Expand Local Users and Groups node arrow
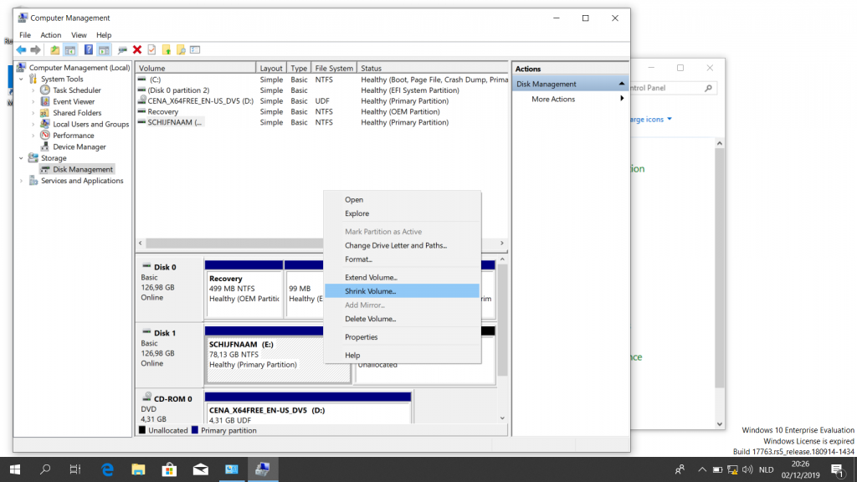The image size is (857, 482). [33, 125]
